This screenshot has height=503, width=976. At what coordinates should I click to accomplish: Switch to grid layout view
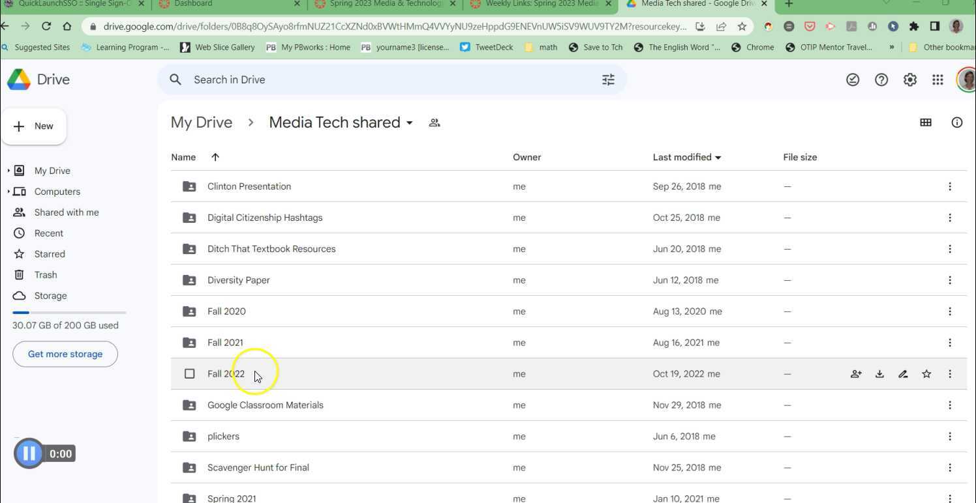925,122
